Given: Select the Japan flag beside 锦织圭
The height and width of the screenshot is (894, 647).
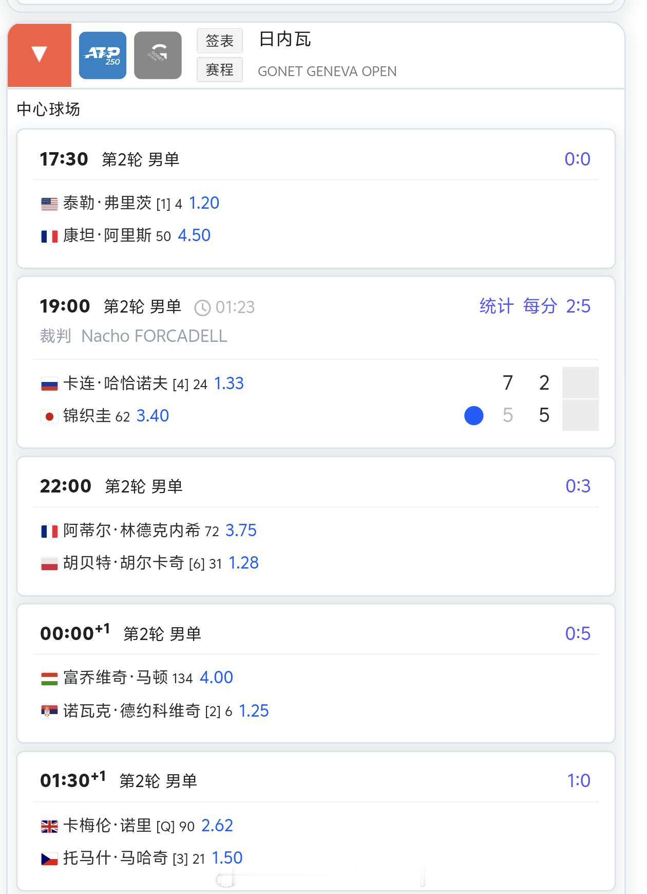Looking at the screenshot, I should (x=49, y=416).
